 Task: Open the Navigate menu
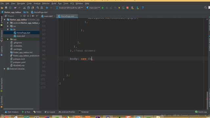(21, 4)
